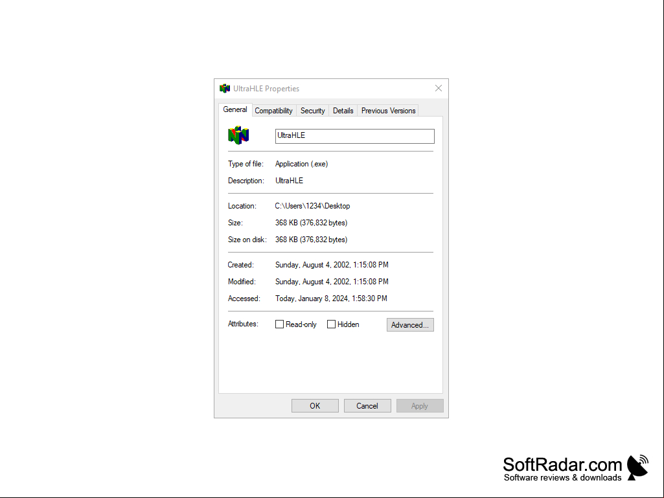
Task: Open the Previous Versions tab
Action: tap(388, 111)
